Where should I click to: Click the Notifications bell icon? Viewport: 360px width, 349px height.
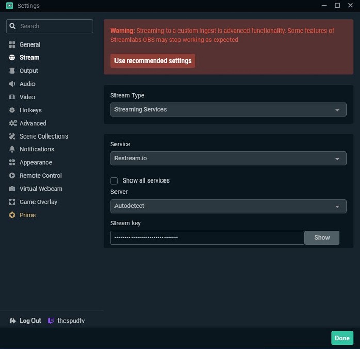click(x=12, y=149)
